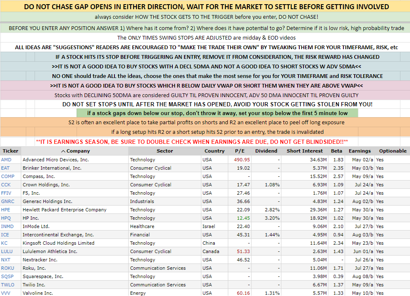Click HPQ's dividend value 3.20%
Viewport: 410px width, 296px height.
[272, 218]
